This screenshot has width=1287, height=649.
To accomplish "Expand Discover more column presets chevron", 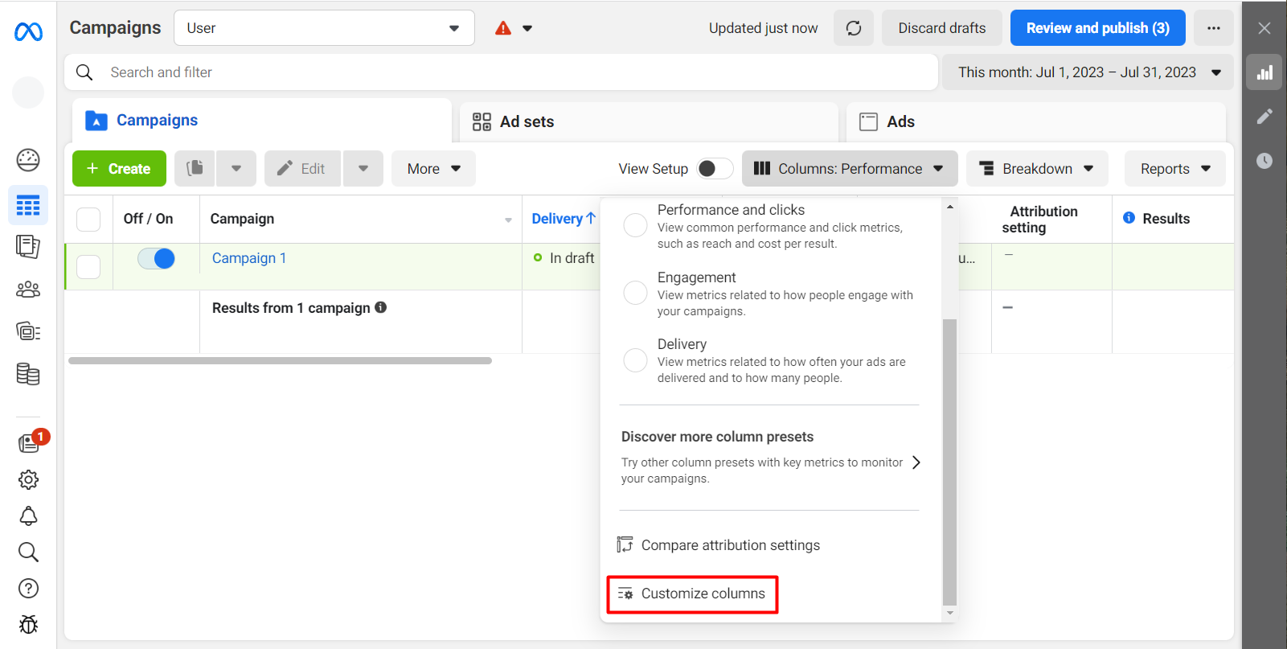I will point(916,462).
